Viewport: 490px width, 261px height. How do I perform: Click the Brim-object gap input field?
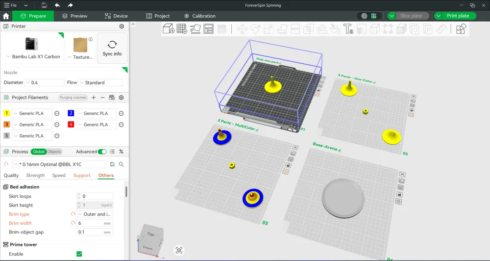(95, 232)
